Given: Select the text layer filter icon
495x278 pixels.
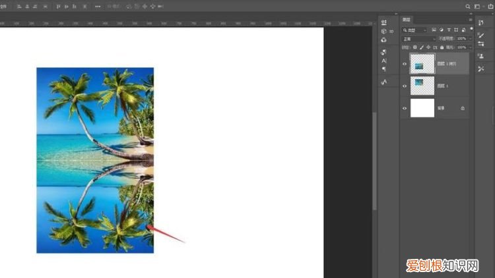Looking at the screenshot, I should (x=450, y=30).
